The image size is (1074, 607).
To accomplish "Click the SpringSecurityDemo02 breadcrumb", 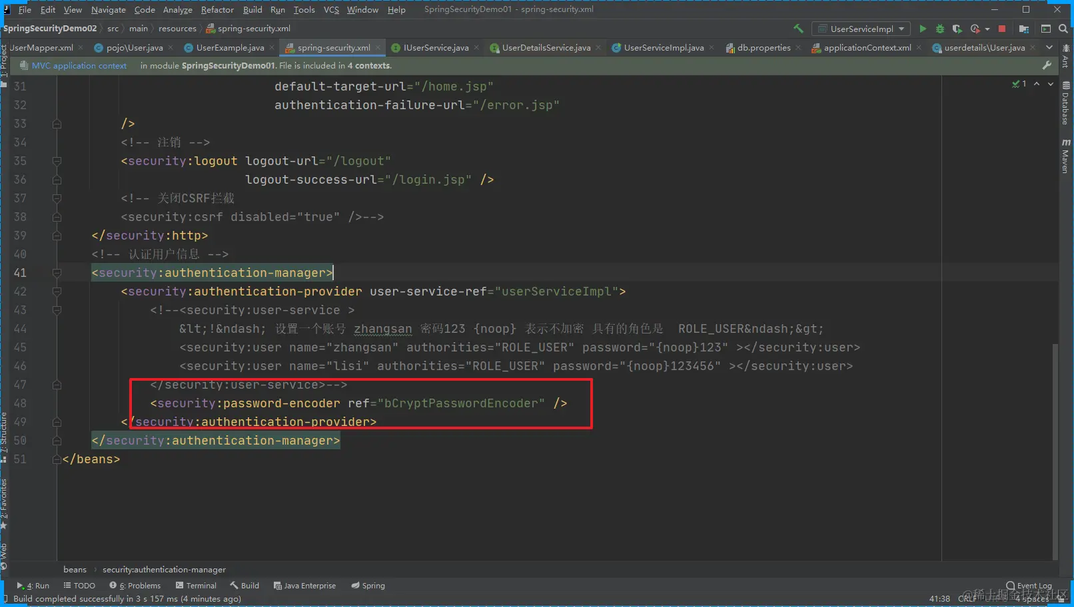I will 50,29.
